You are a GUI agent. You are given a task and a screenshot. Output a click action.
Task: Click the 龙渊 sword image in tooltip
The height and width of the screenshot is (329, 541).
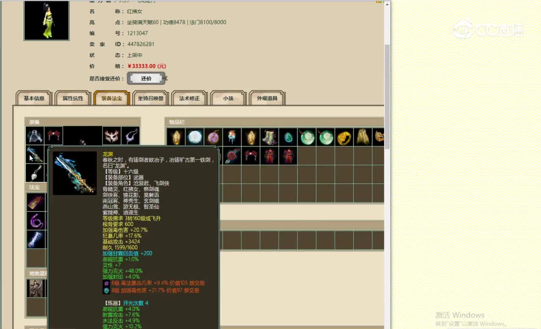click(x=75, y=173)
